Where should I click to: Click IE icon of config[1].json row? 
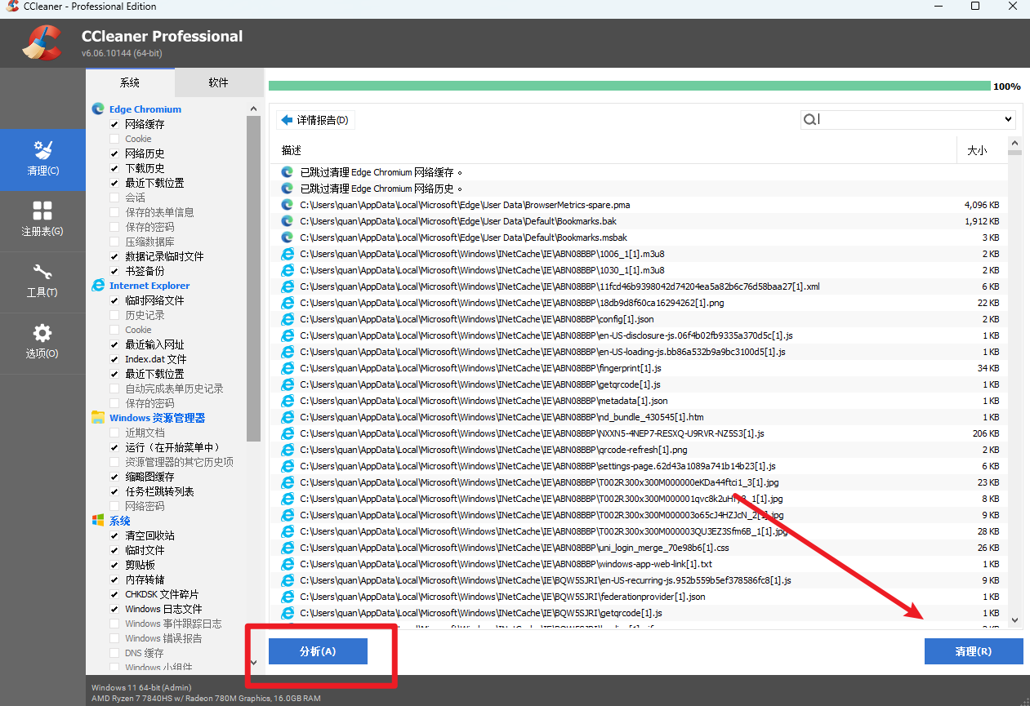tap(288, 319)
